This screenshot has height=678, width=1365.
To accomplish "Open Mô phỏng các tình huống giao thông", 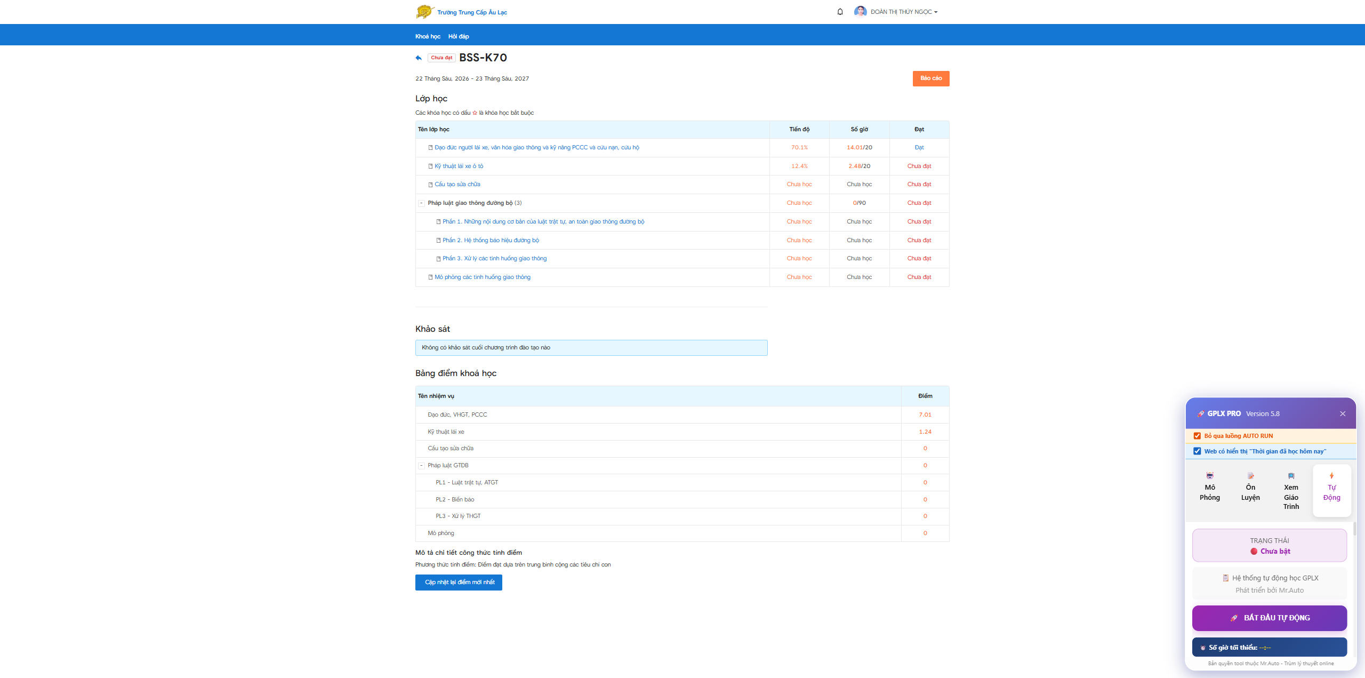I will (482, 277).
